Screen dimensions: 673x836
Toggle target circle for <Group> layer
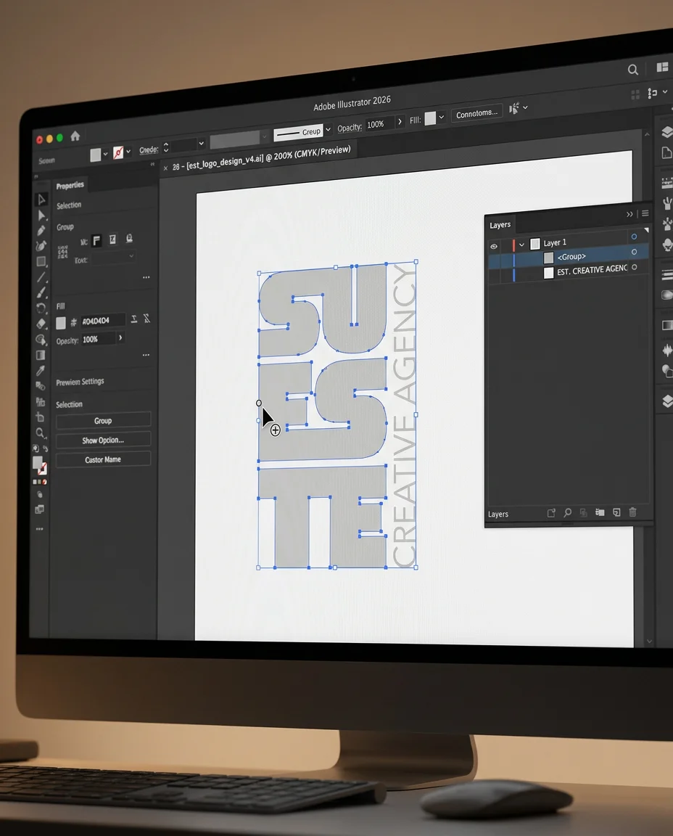point(634,252)
